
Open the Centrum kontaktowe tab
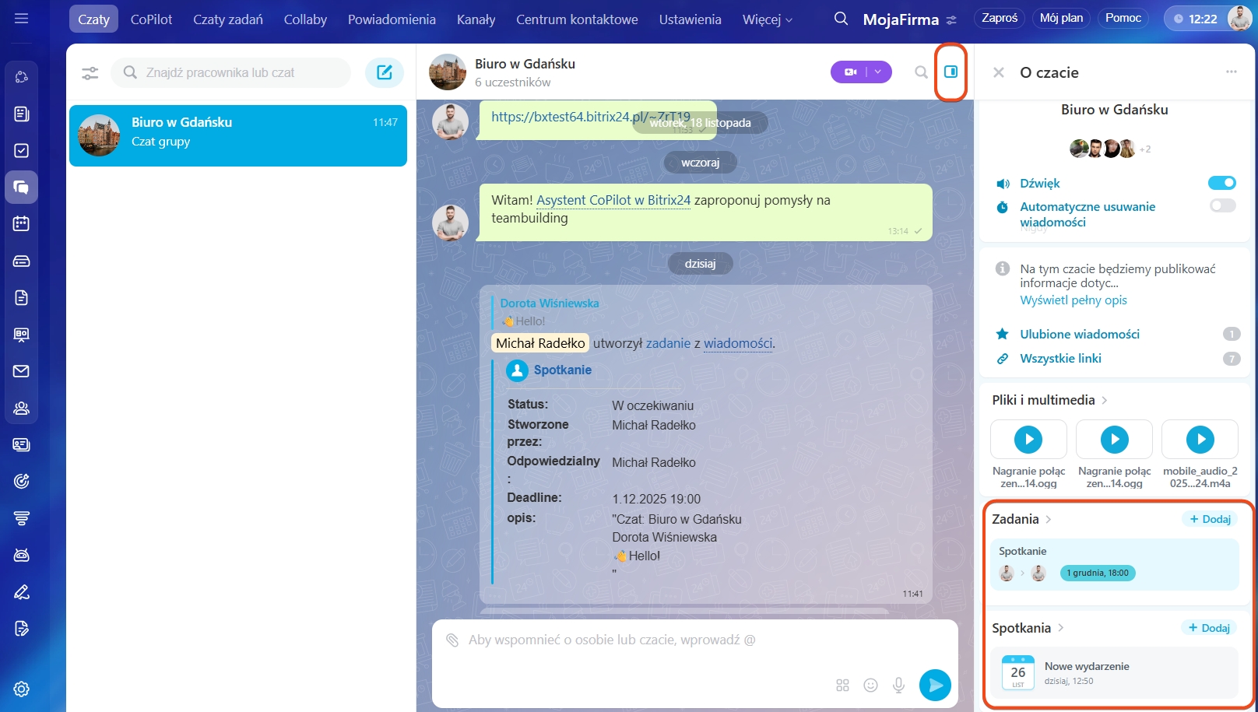(577, 19)
